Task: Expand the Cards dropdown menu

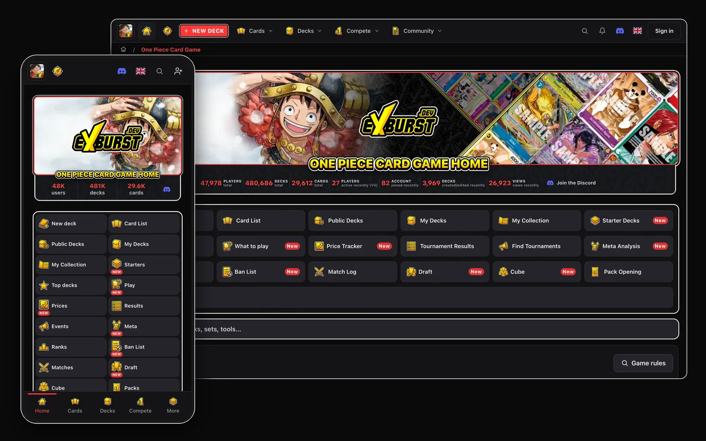Action: pos(255,31)
